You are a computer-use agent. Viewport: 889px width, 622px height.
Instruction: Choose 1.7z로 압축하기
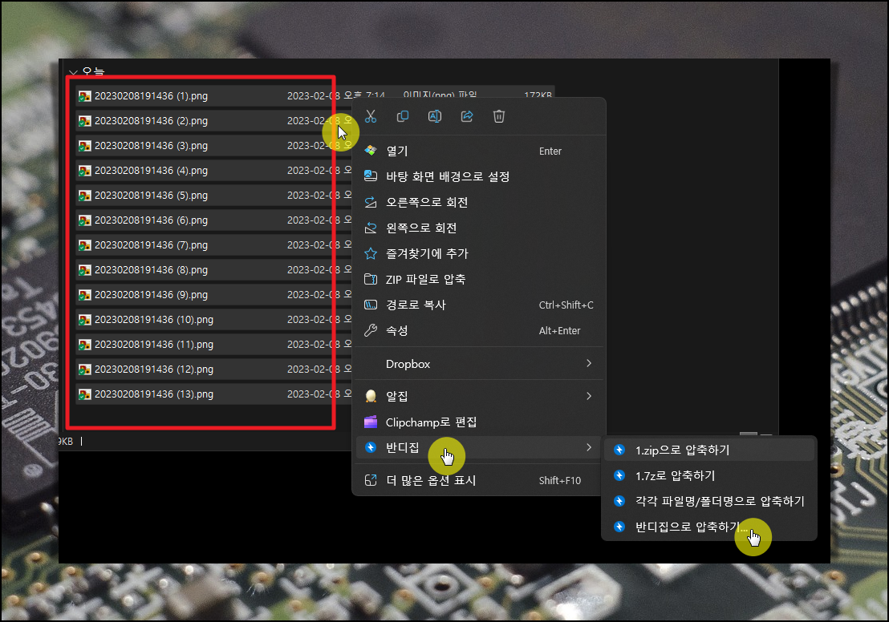(x=709, y=475)
